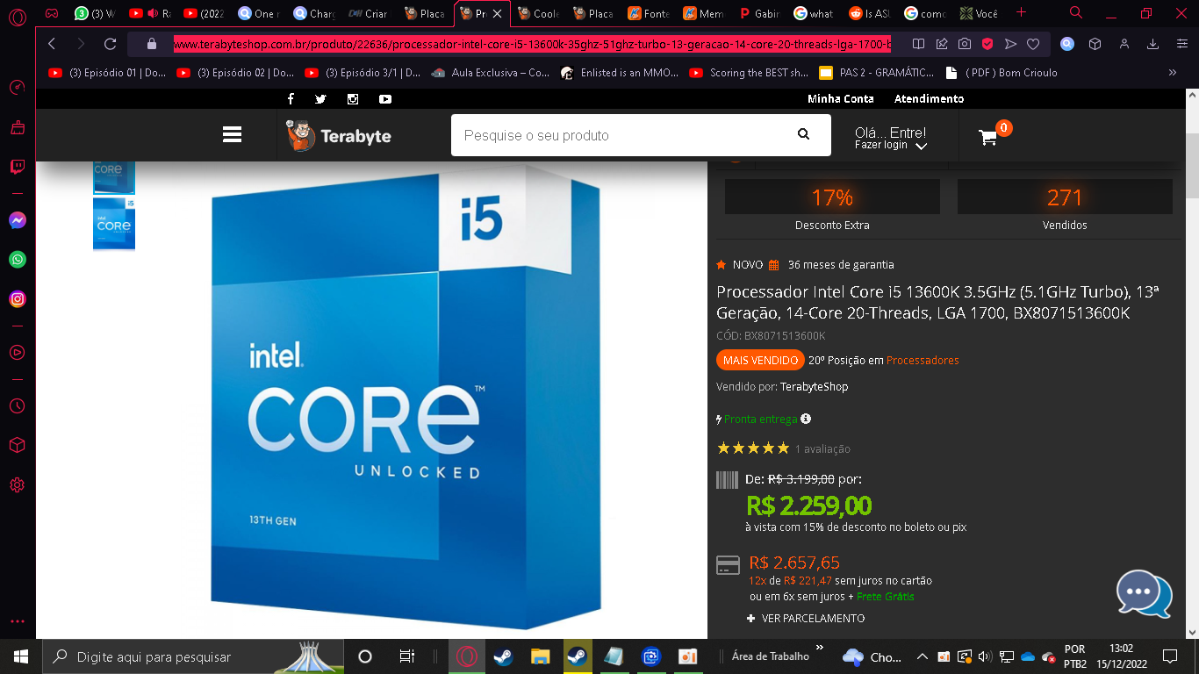1199x674 pixels.
Task: Go back to the previous page
Action: point(52,44)
